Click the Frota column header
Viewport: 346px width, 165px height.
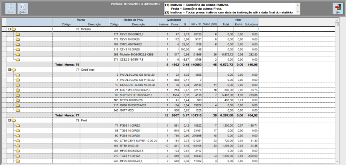pos(175,24)
